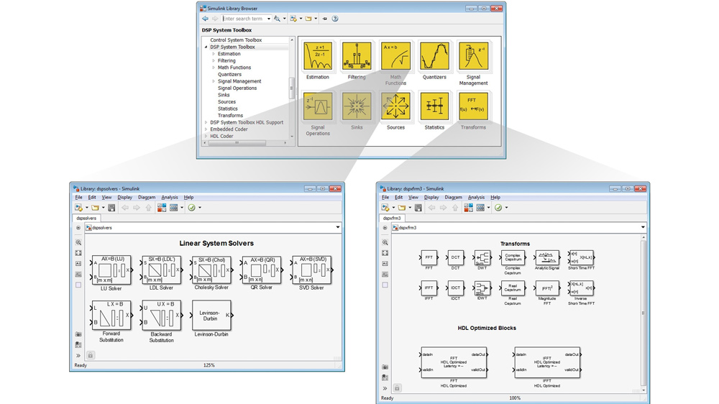Toggle the area annotation tool in dspxfrm3 palette
The image size is (719, 404).
click(x=385, y=285)
